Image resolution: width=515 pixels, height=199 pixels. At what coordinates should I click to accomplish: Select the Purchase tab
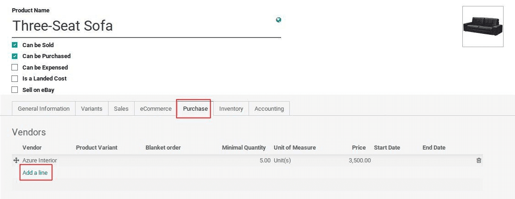[x=195, y=109]
